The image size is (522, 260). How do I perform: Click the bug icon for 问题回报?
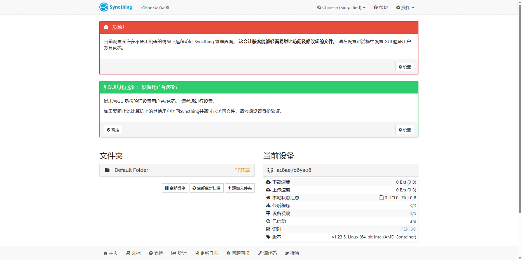(228, 253)
